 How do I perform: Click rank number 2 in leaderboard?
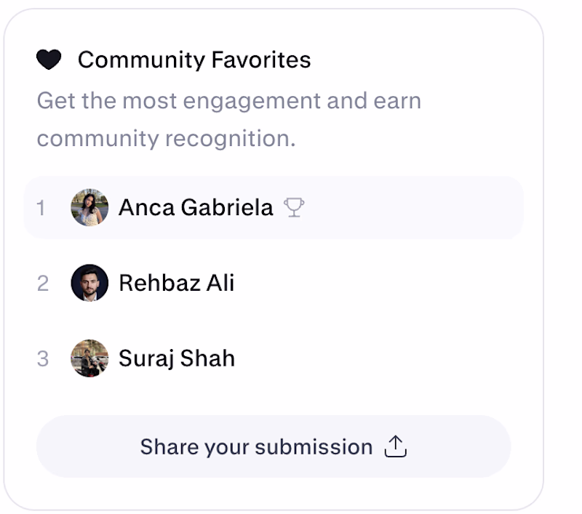(x=43, y=284)
